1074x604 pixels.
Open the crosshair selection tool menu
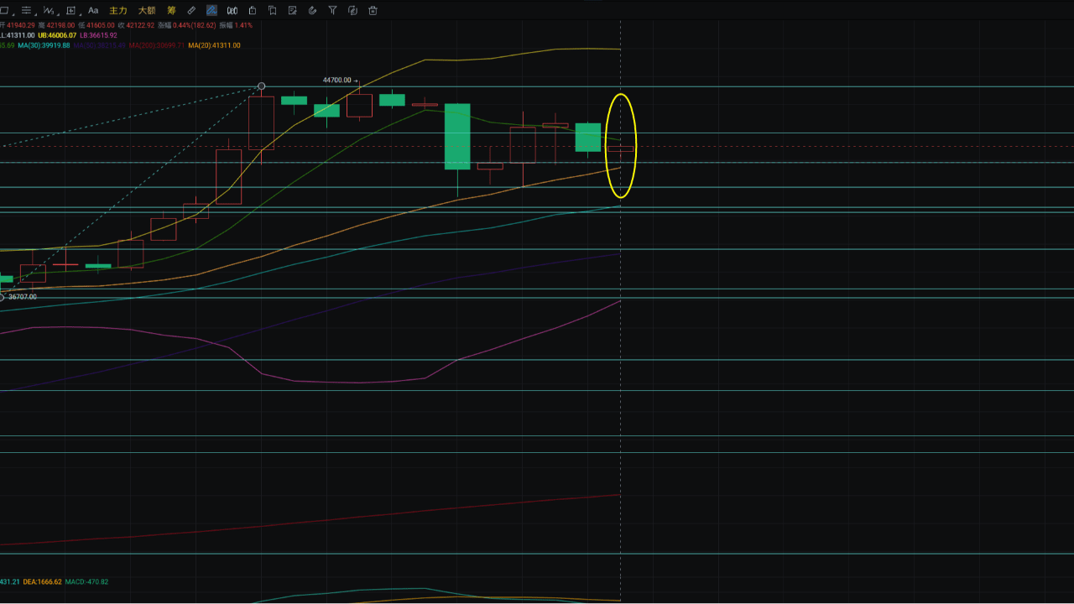coord(71,10)
